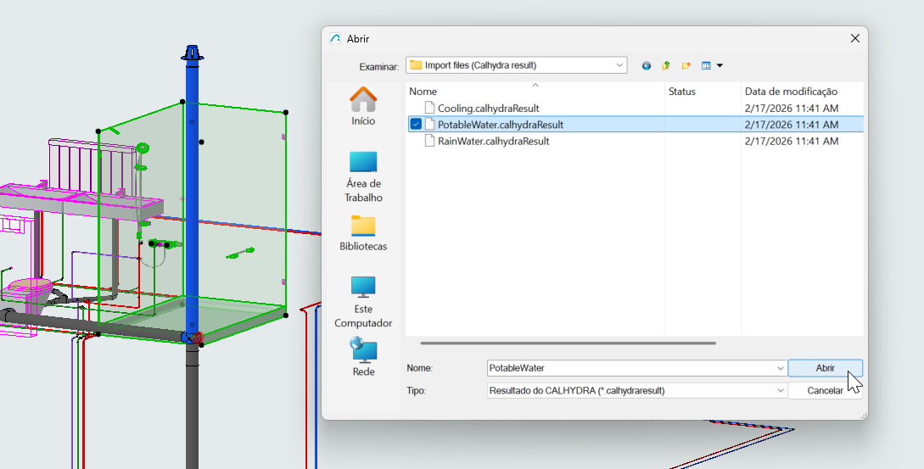Screen dimensions: 924x469
Task: Select the RainWater.calhydraResult file
Action: (493, 142)
